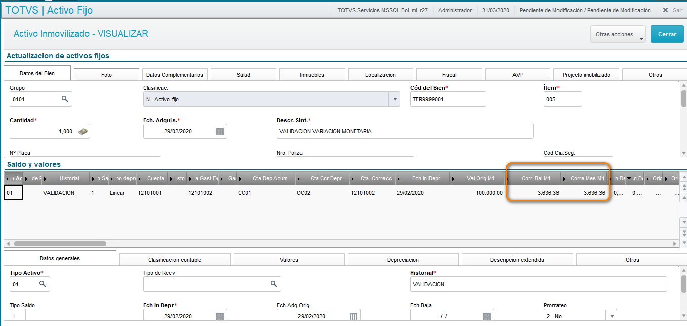The height and width of the screenshot is (326, 687).
Task: Open the Prorrateo dropdown arrow
Action: point(612,316)
